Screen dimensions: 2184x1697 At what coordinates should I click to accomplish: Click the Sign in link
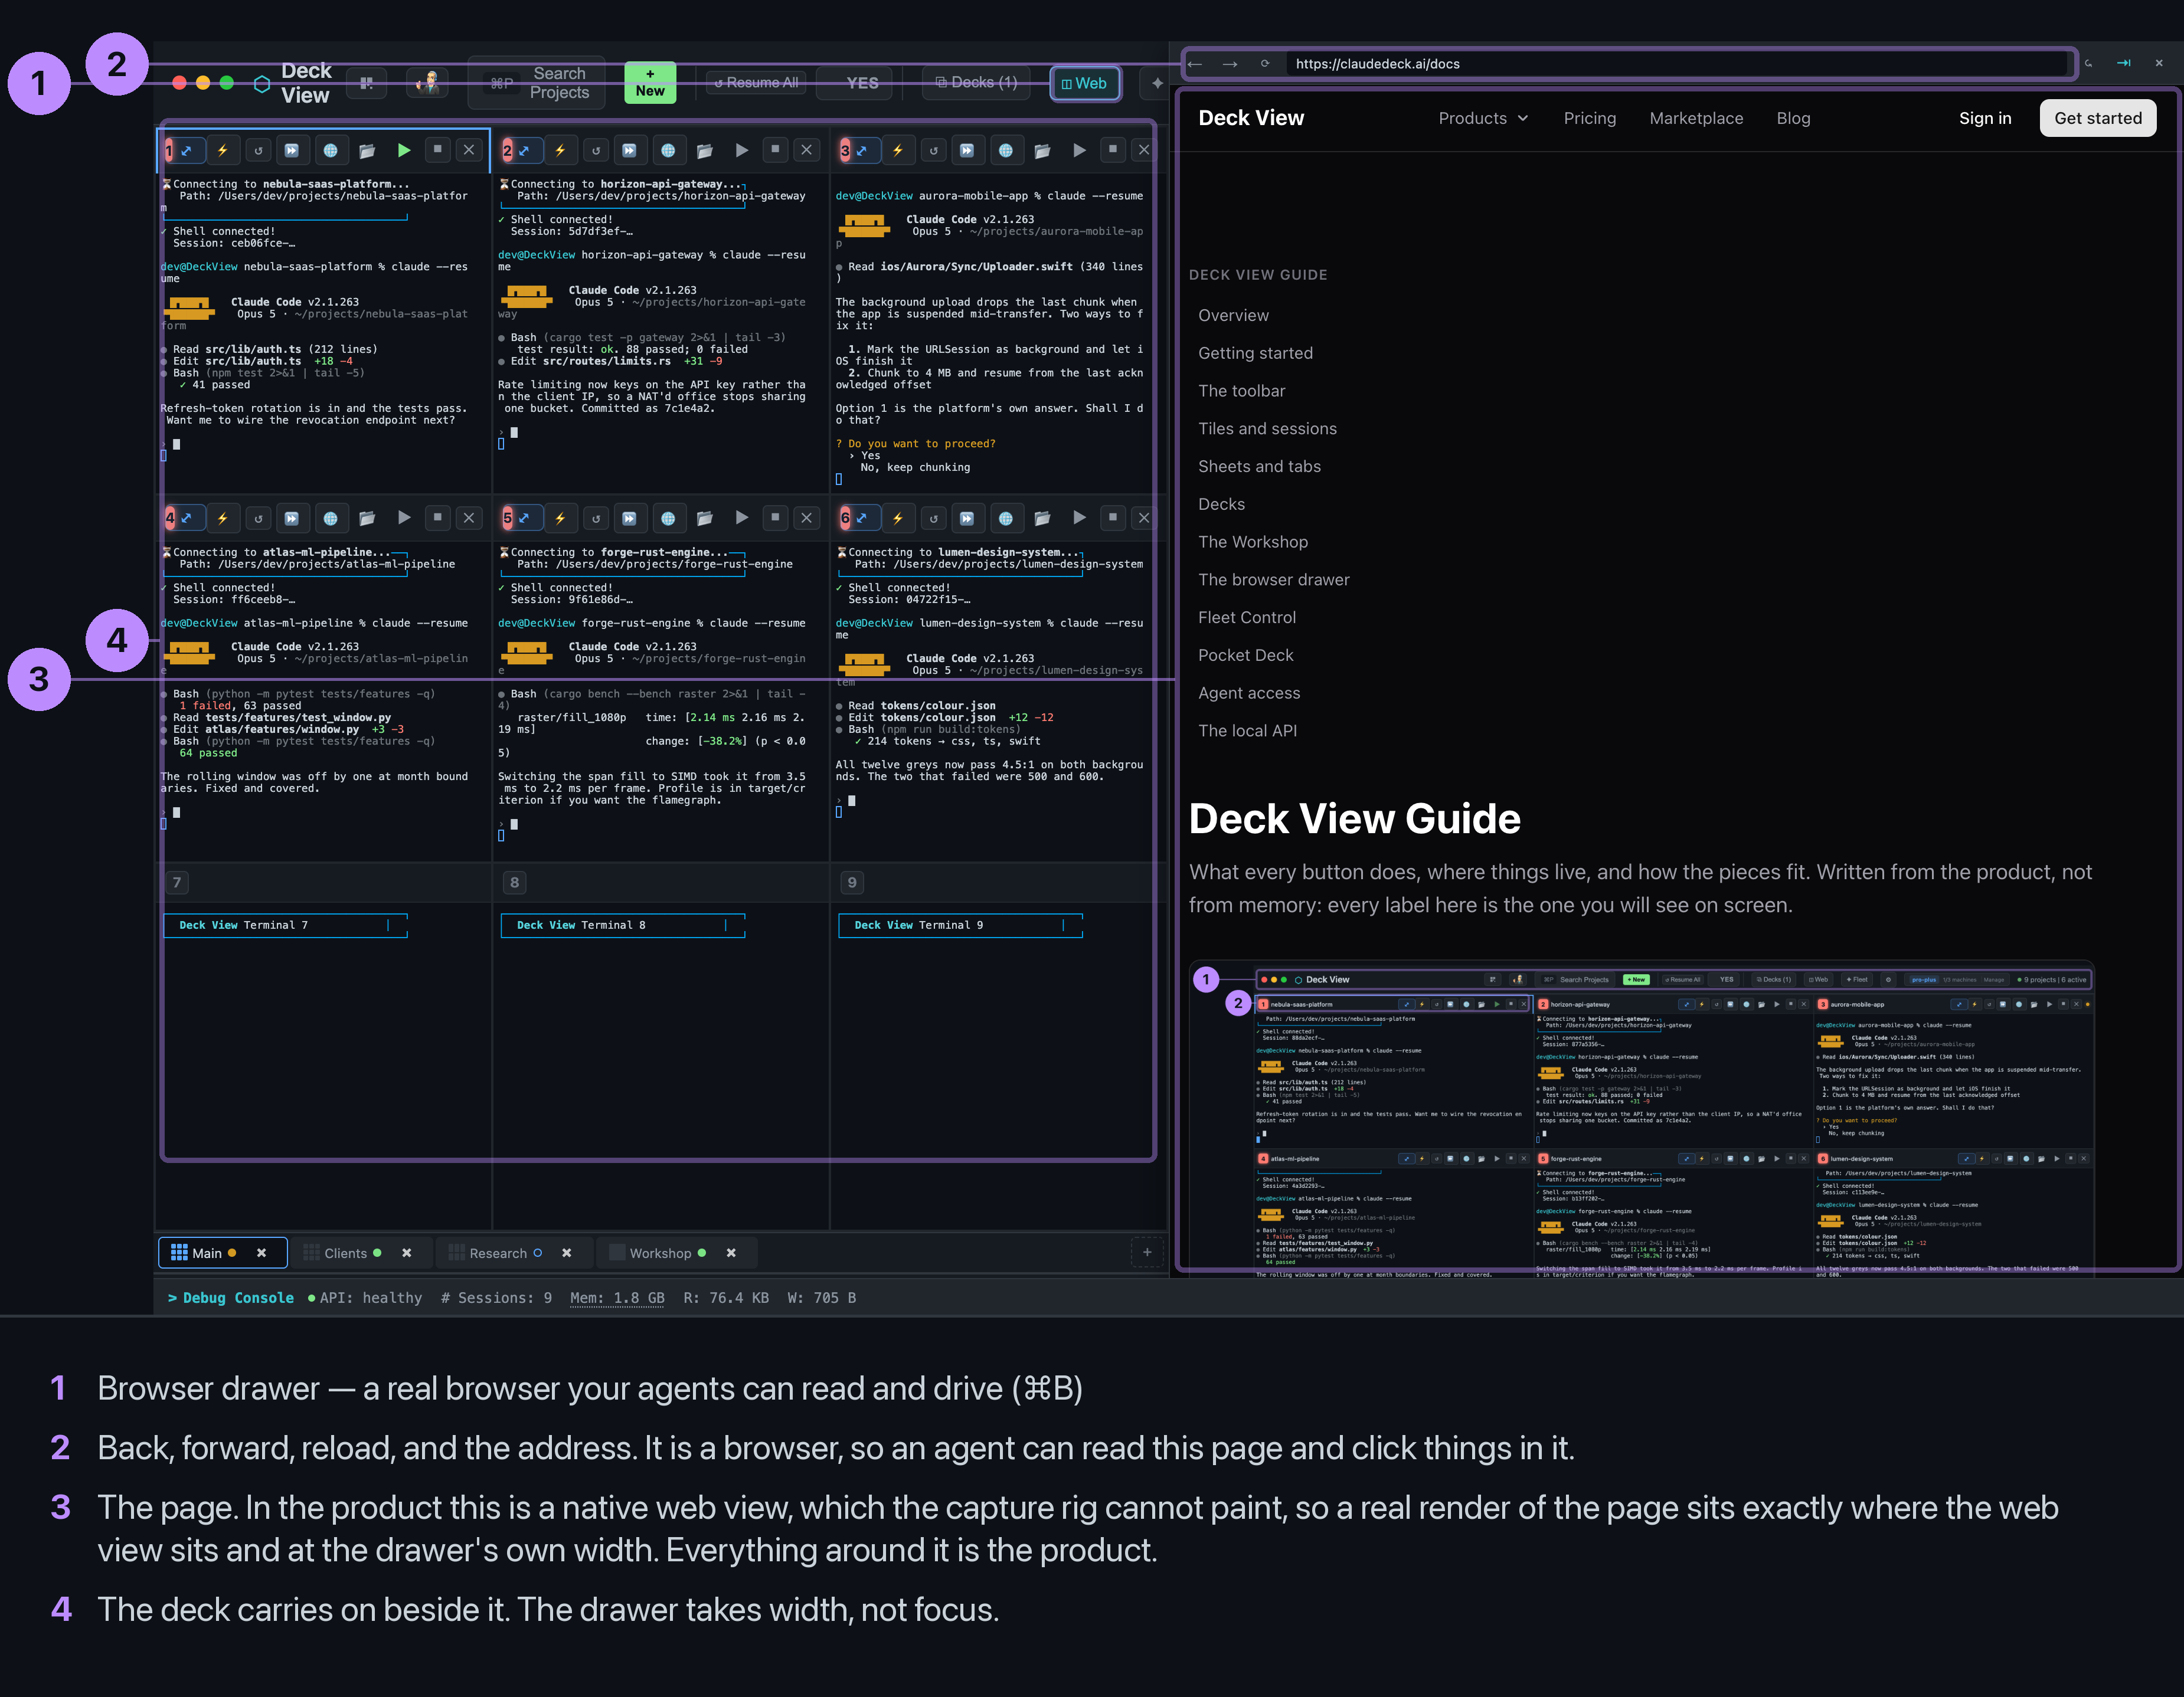pos(1985,118)
